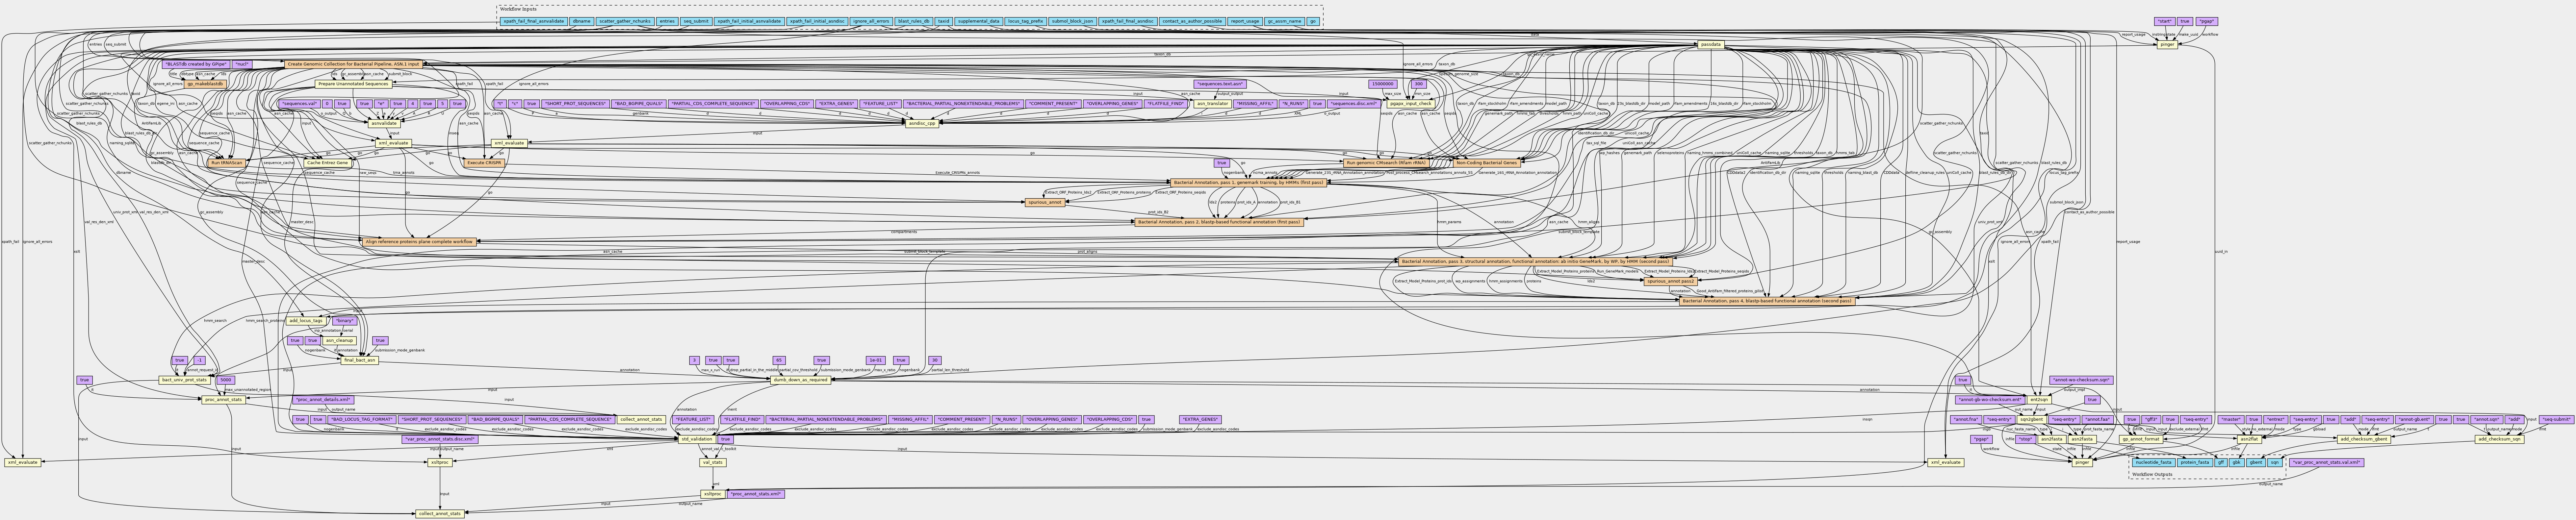Click the gbent workflow output box
The height and width of the screenshot is (520, 2576).
[x=2256, y=463]
